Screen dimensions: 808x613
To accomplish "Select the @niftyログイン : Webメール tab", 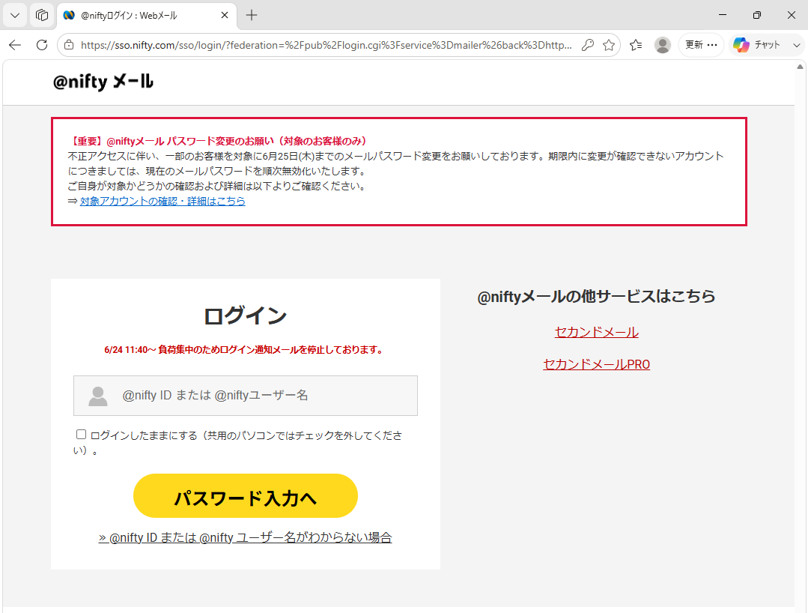I will coord(146,16).
